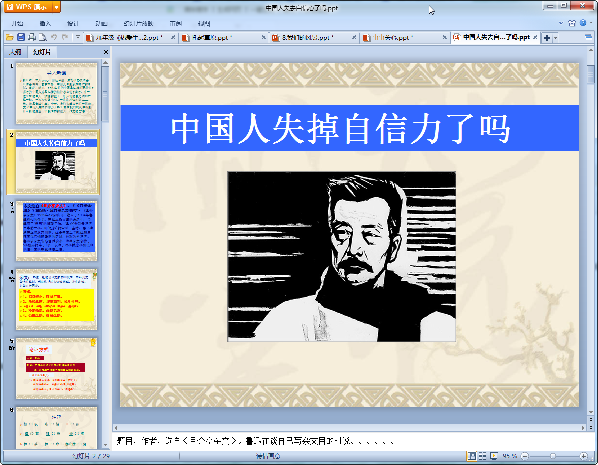Open the 审阅 menu
Screen dimensions: 598x465
pyautogui.click(x=176, y=23)
